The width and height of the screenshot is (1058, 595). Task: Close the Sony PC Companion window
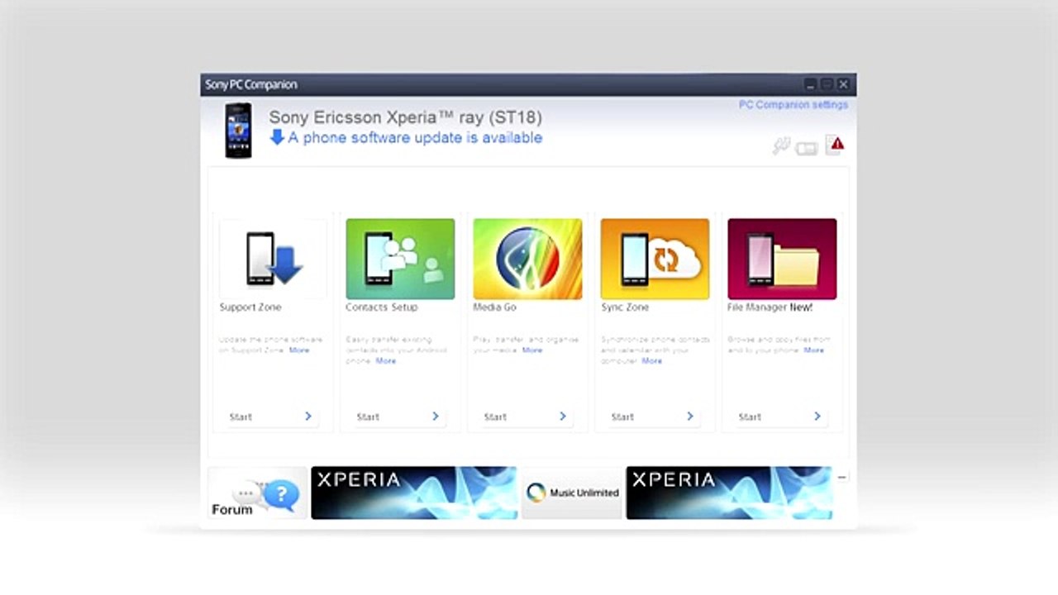(844, 84)
